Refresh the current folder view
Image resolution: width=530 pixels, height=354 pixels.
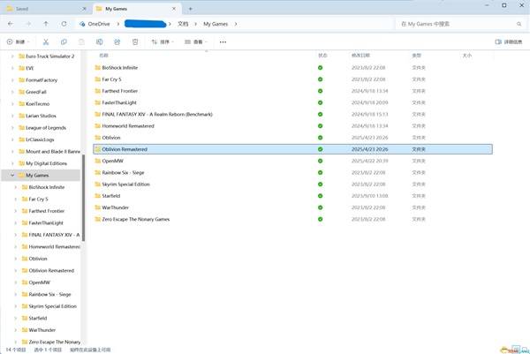[x=64, y=24]
